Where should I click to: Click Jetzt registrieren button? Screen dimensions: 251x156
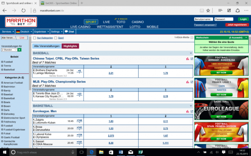pos(237,25)
